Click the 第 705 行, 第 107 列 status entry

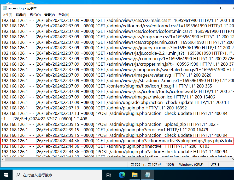[x=146, y=165]
